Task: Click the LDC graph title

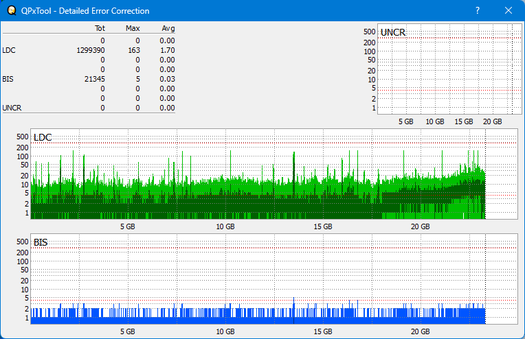Action: 43,137
